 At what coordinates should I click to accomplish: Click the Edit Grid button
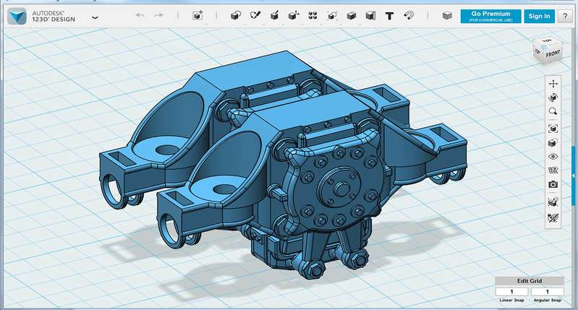tap(529, 281)
